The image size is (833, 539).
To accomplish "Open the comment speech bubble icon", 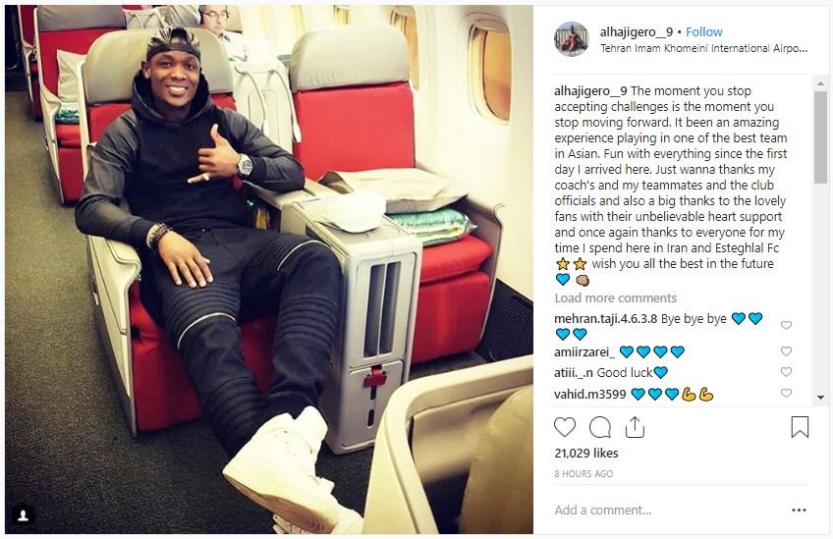I will click(x=600, y=427).
